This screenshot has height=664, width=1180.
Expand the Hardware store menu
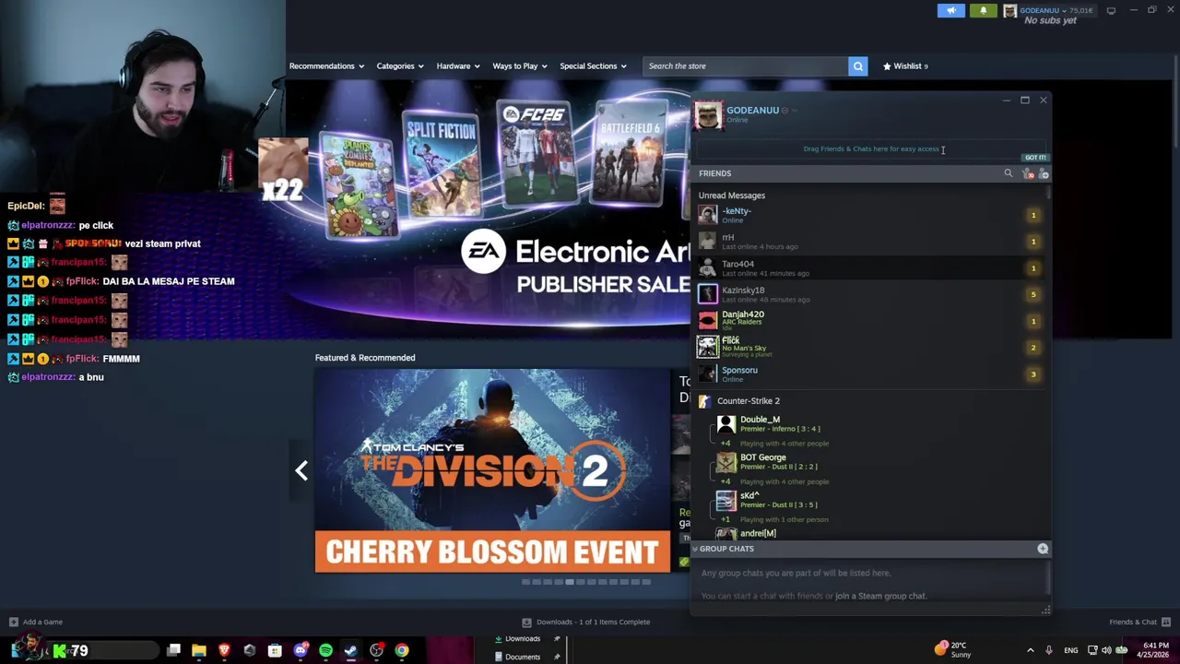click(x=457, y=65)
